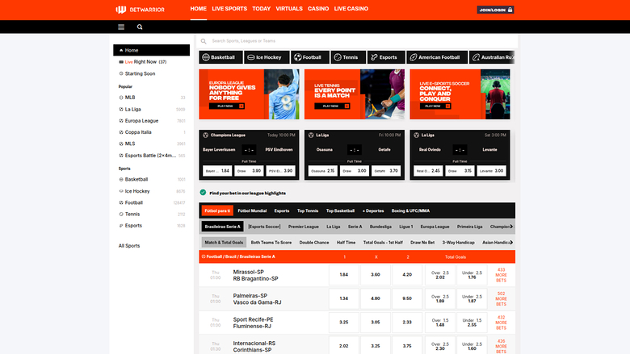Viewport: 630px width, 354px height.
Task: Select Draw No Bet market
Action: click(422, 243)
